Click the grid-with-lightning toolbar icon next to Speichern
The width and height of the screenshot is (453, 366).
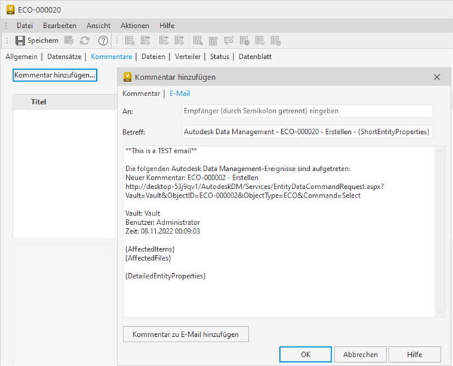tap(69, 40)
